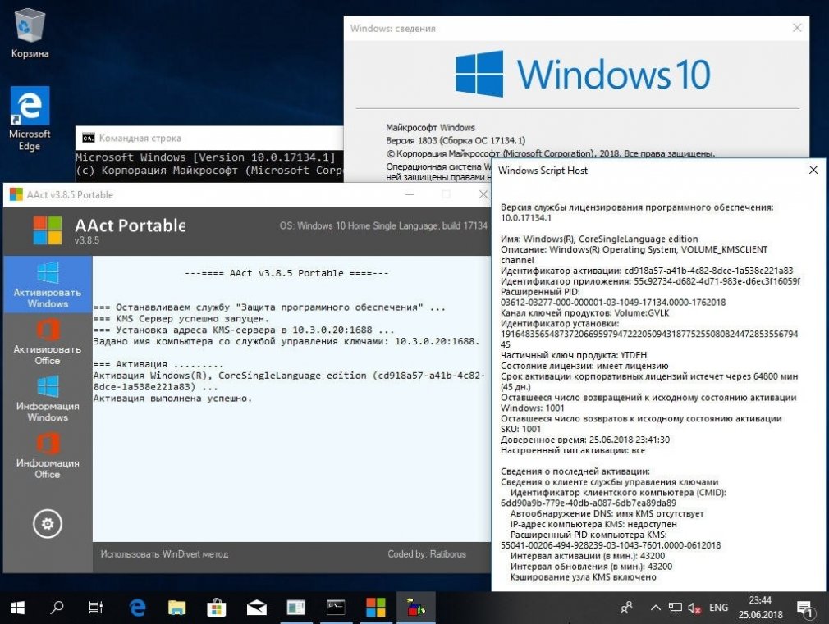The image size is (829, 624).
Task: Click 'Частичный ключ продукта: YTDFH' line
Action: 574,355
